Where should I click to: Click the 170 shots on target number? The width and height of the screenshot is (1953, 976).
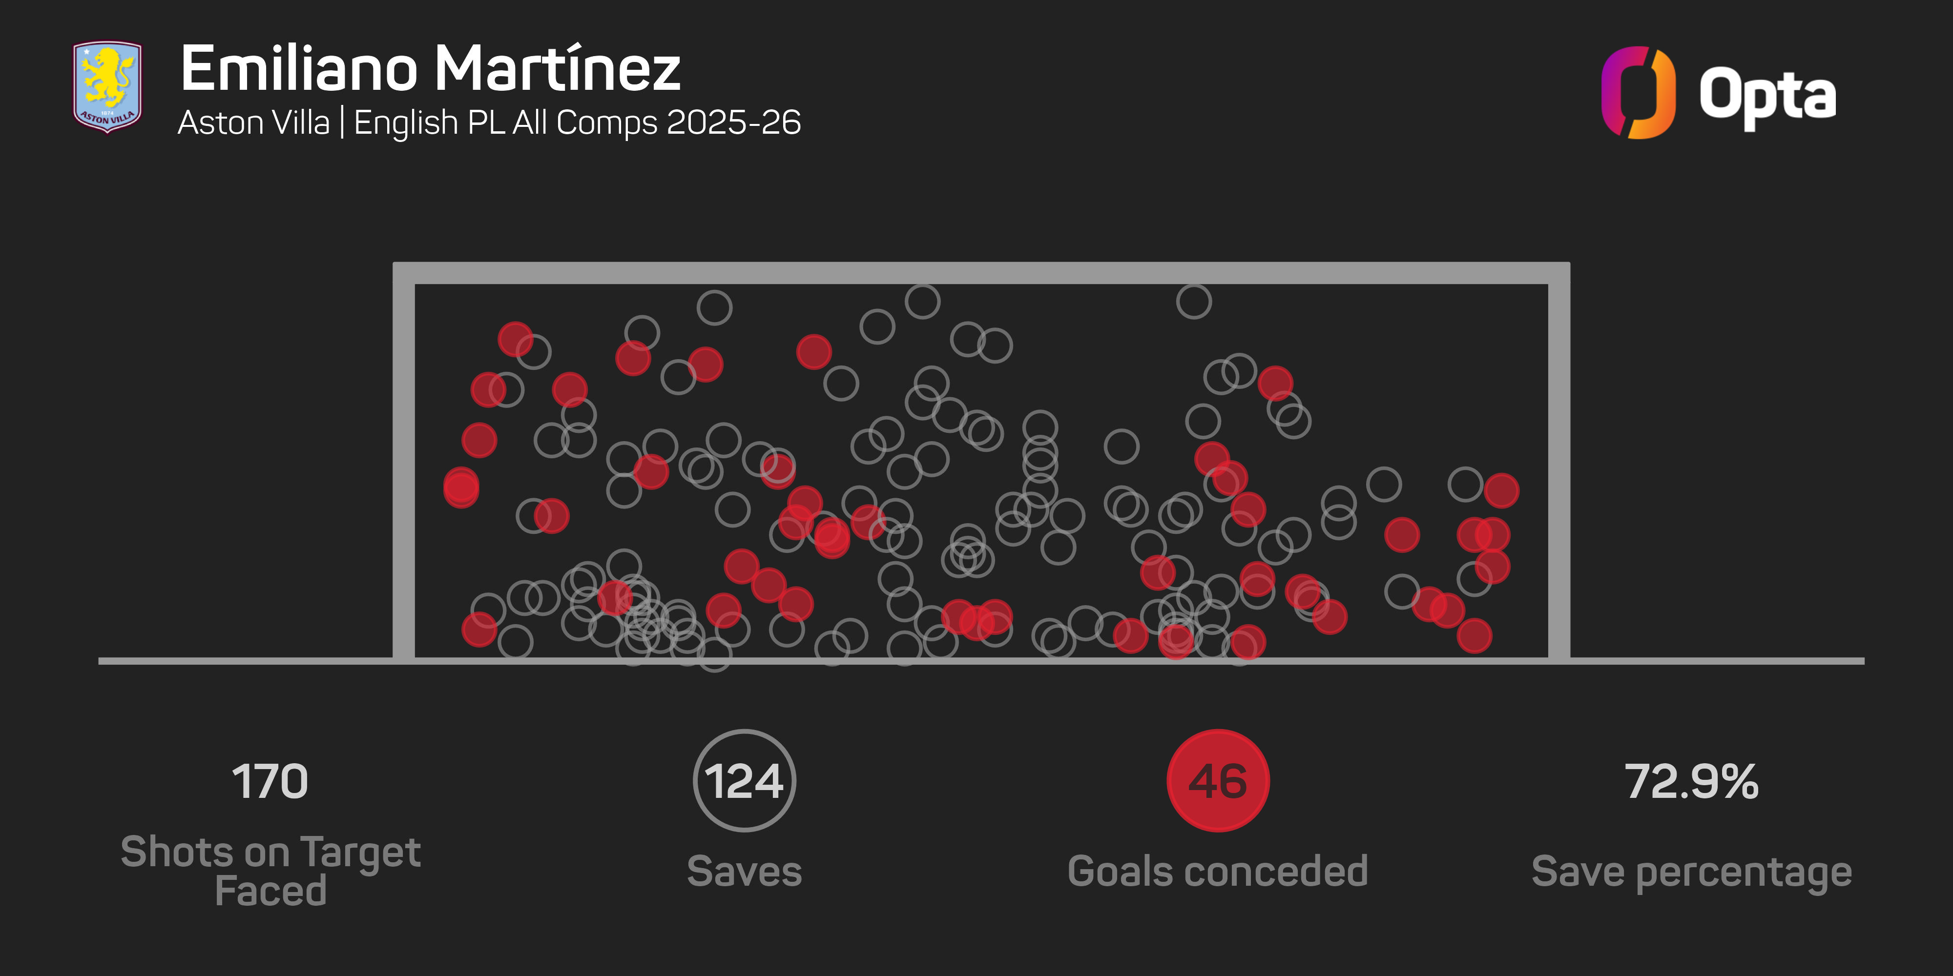click(270, 781)
